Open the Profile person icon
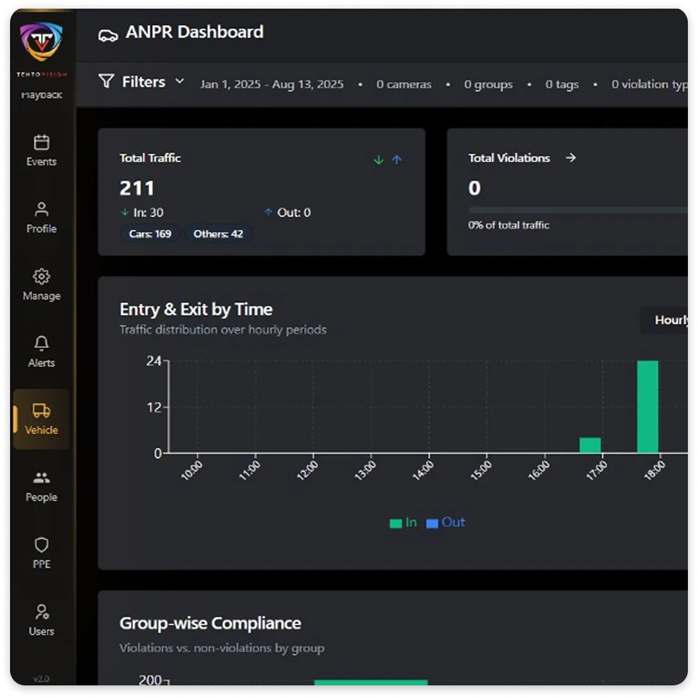698x698 pixels. coord(42,210)
